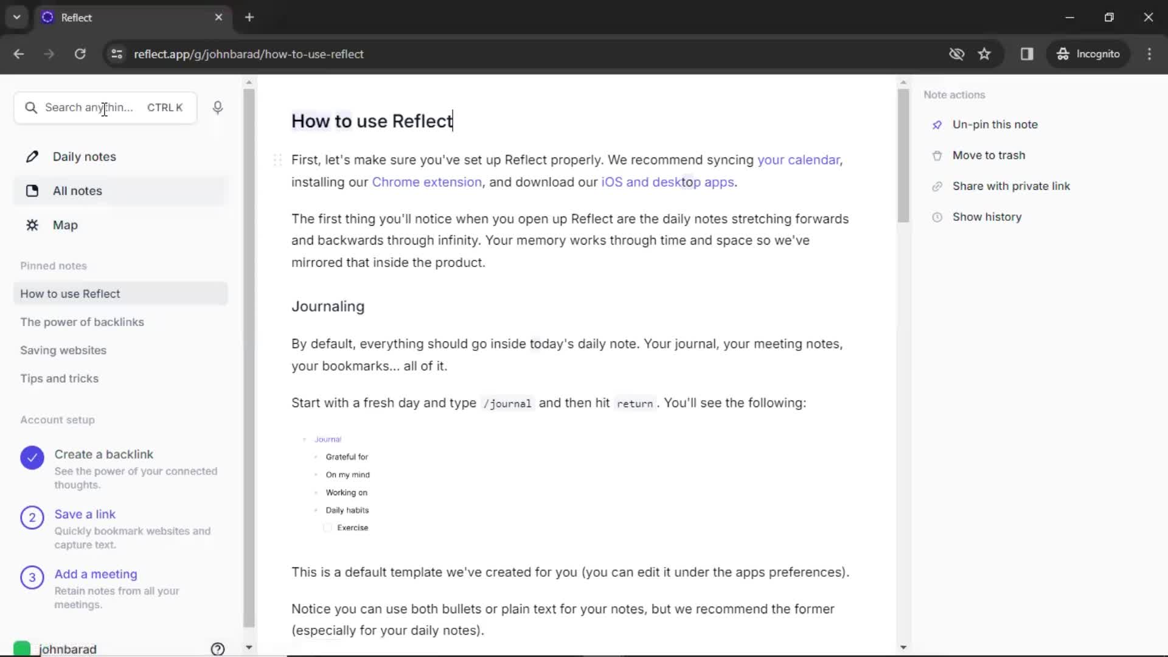Image resolution: width=1168 pixels, height=657 pixels.
Task: Select Share with private link
Action: point(1011,186)
